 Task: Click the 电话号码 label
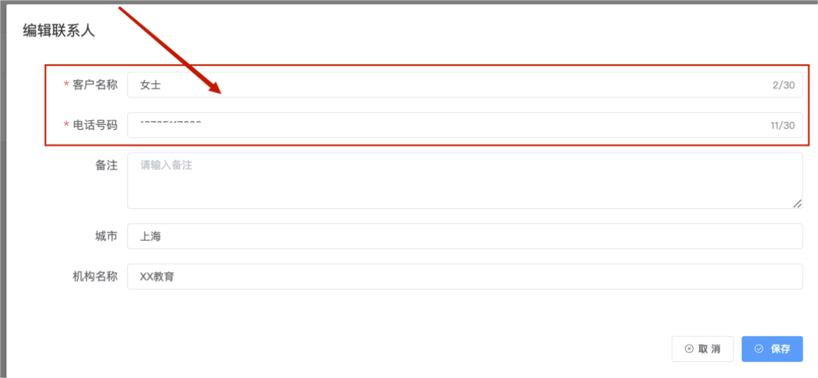click(x=95, y=125)
